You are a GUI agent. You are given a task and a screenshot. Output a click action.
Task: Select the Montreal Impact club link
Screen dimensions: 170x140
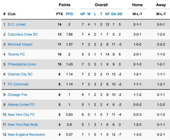(20, 44)
